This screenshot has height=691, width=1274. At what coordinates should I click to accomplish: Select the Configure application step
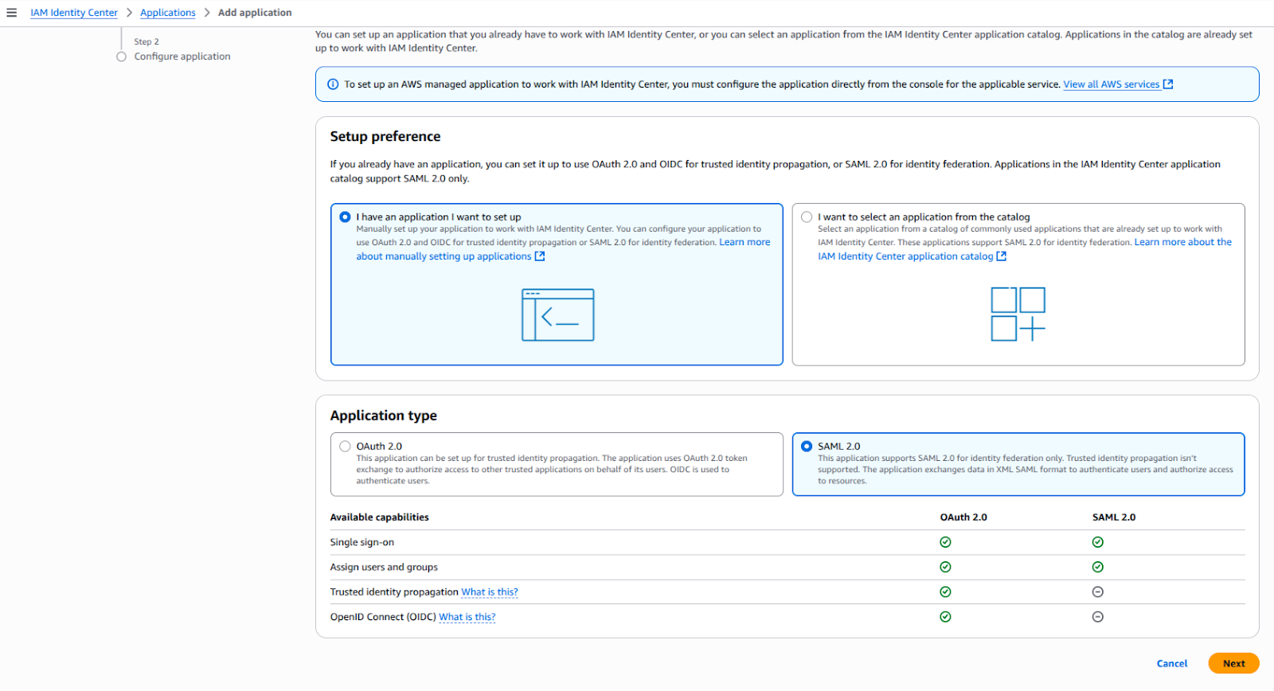point(182,57)
